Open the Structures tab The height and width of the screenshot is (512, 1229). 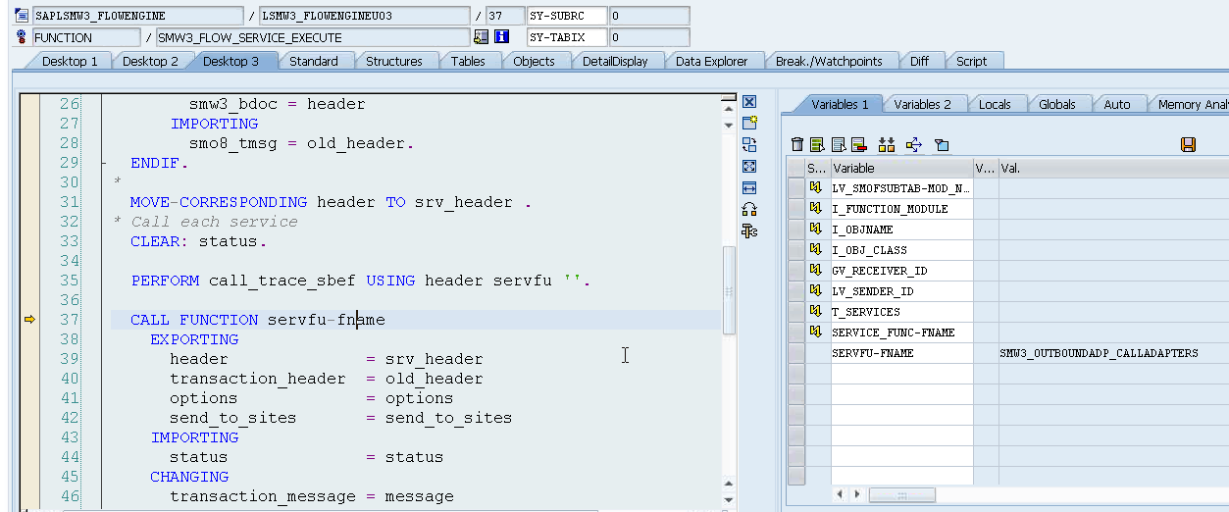point(393,61)
